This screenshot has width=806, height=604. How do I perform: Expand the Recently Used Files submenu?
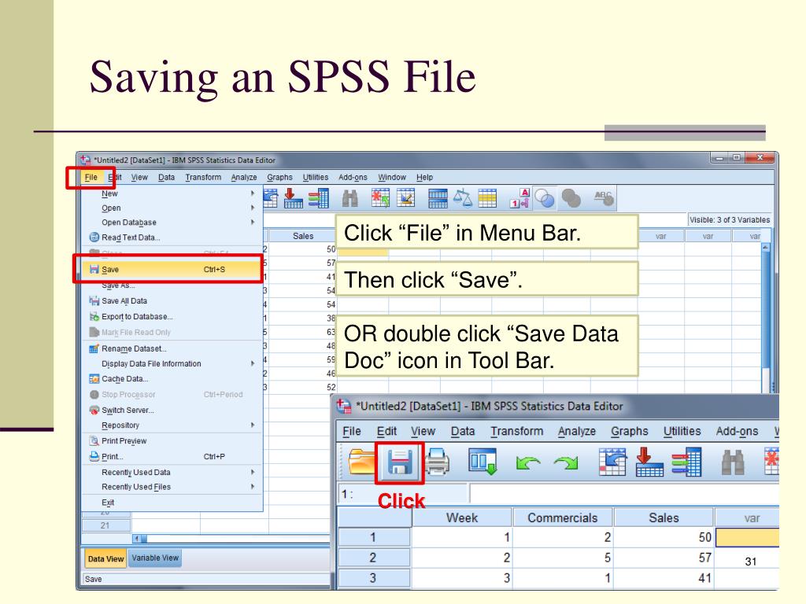pyautogui.click(x=253, y=486)
